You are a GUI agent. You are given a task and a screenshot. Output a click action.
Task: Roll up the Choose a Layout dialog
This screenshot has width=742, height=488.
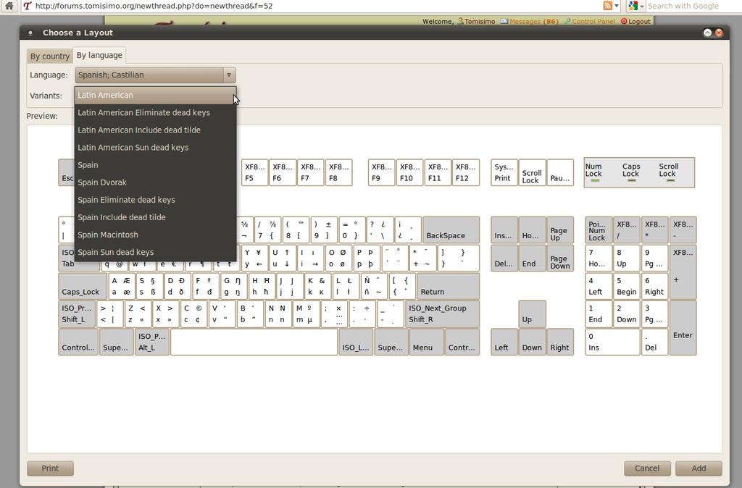pyautogui.click(x=707, y=33)
